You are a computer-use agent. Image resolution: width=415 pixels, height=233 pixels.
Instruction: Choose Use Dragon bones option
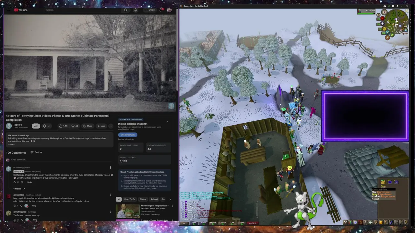(x=384, y=192)
